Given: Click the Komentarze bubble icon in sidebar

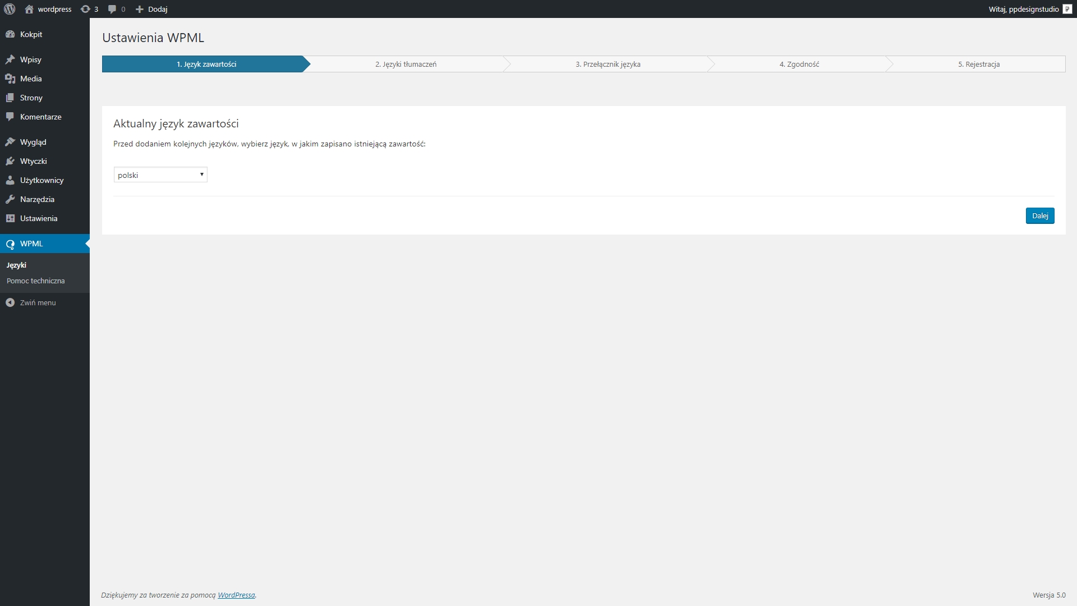Looking at the screenshot, I should [x=10, y=117].
